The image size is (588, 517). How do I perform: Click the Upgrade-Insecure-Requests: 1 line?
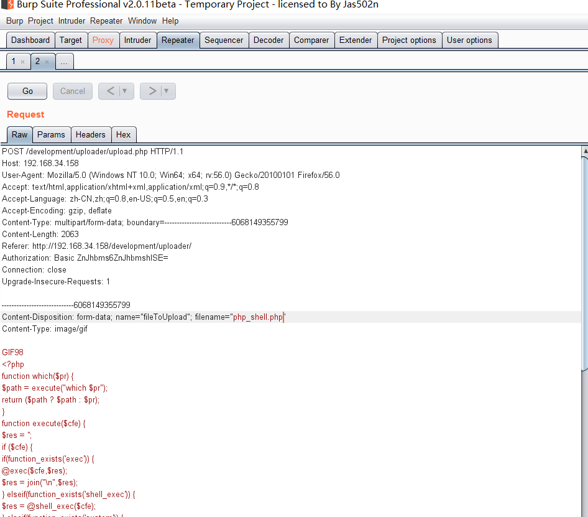click(x=56, y=282)
